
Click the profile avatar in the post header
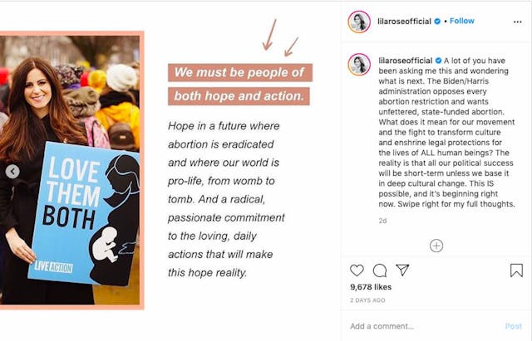point(359,22)
